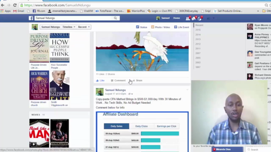Viewport: 271px width, 152px height.
Task: Open the FB.com bookmark
Action: (39, 11)
